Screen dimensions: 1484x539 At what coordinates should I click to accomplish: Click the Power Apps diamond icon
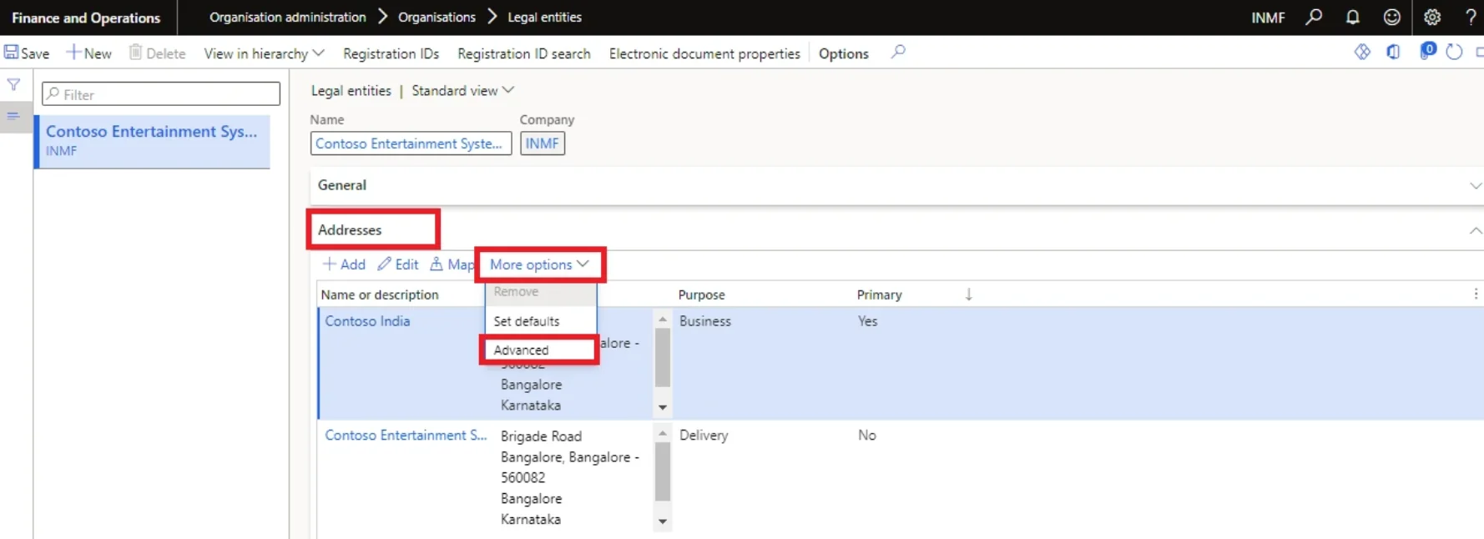[x=1362, y=52]
